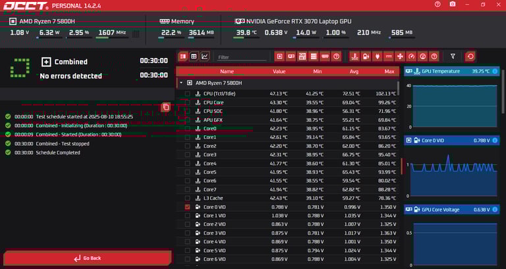Select the 'Schedule Completed' log entry
This screenshot has width=506, height=269.
click(x=58, y=152)
